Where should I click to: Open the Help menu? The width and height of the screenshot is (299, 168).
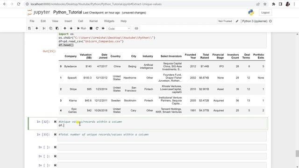[x=123, y=21]
